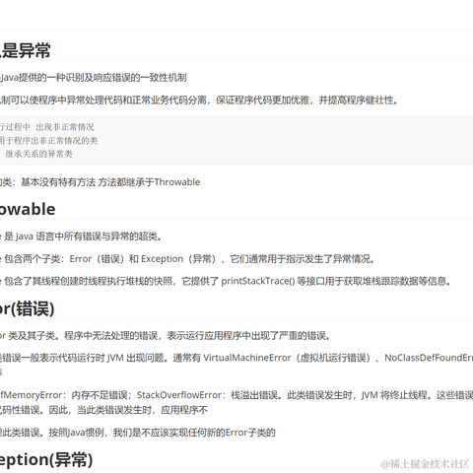
Task: Click the heading ending in eption(异常)
Action: pos(46,460)
